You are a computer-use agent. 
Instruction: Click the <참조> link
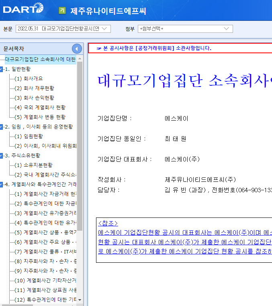[108, 223]
